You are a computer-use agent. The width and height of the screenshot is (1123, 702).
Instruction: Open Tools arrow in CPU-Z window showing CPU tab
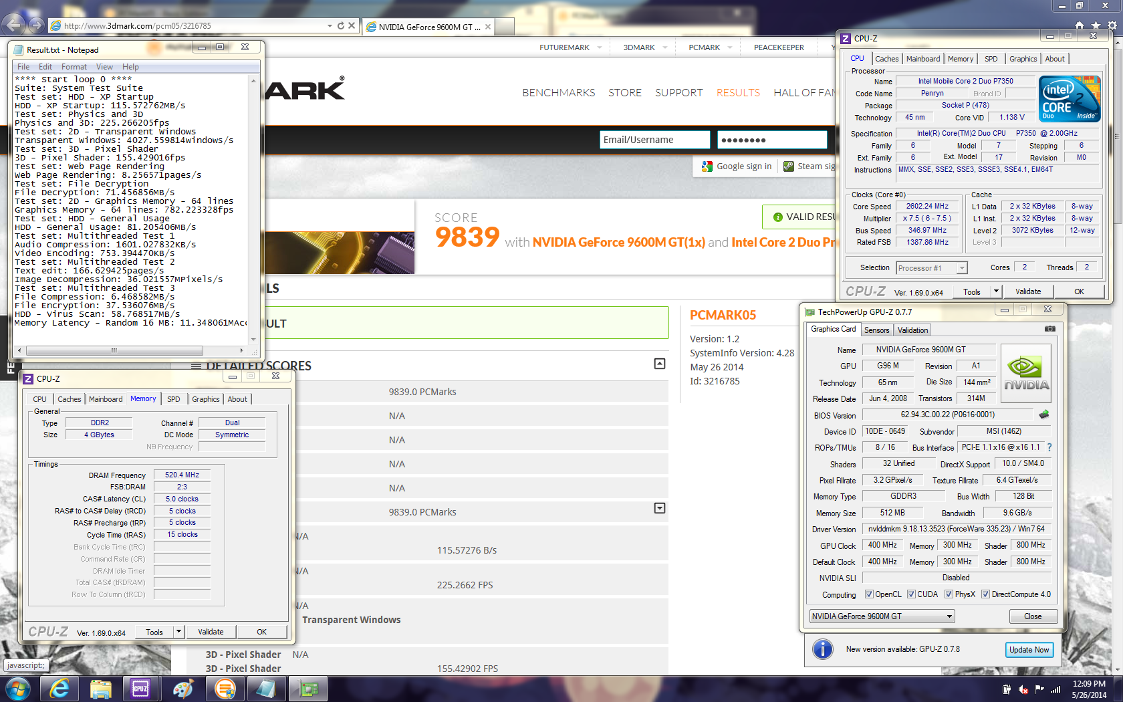click(x=996, y=291)
